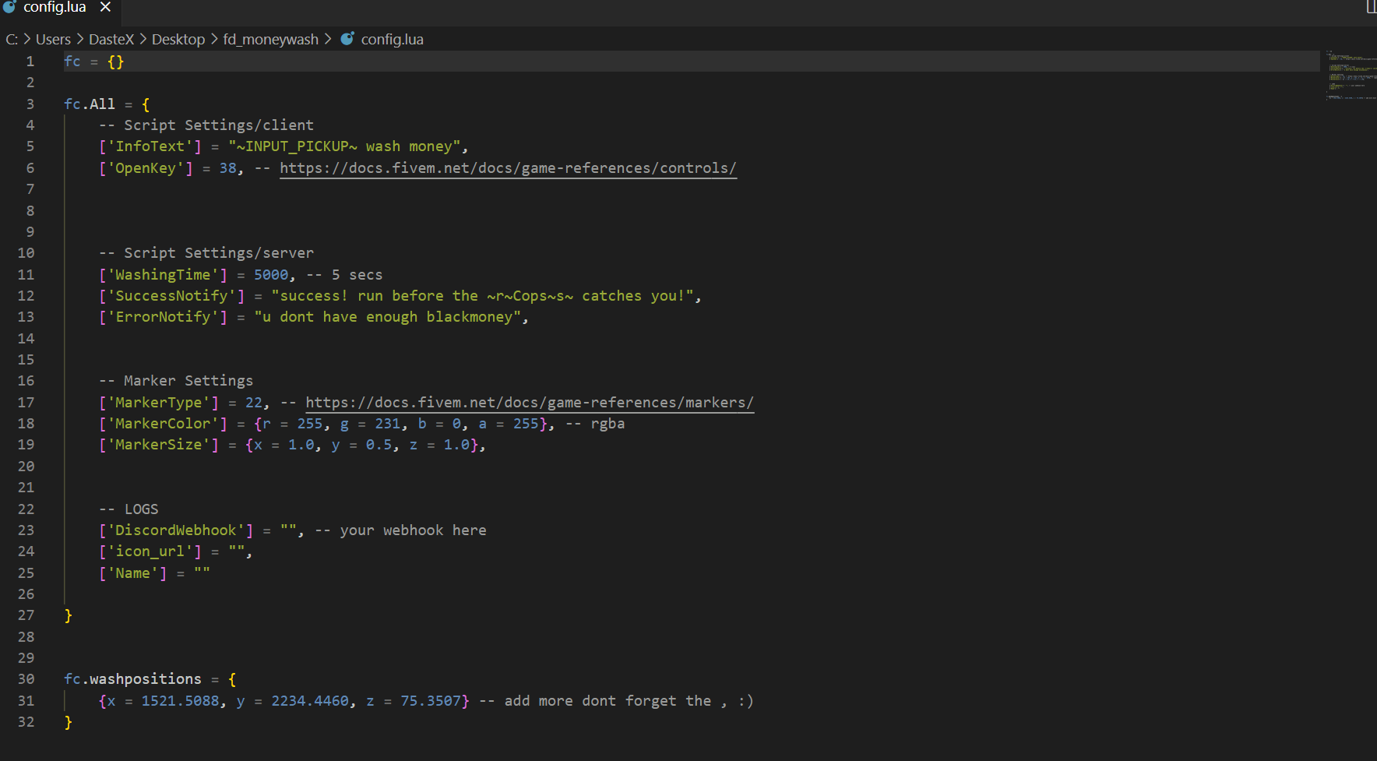1377x761 pixels.
Task: Click line number 30 in the gutter
Action: click(x=26, y=679)
